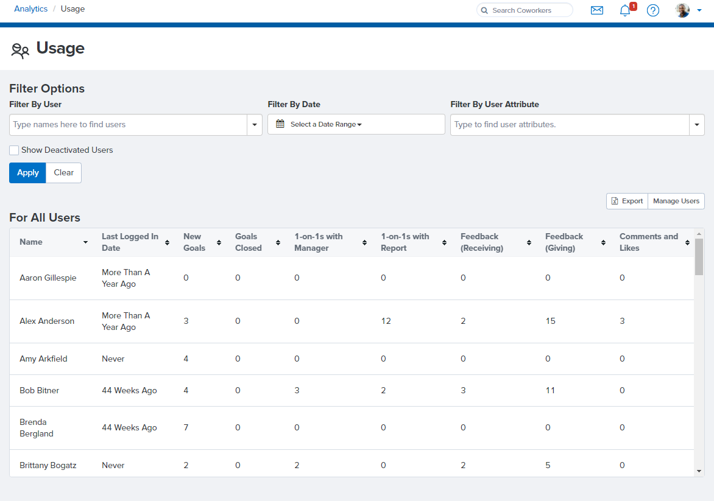Click the help question mark icon

click(652, 10)
